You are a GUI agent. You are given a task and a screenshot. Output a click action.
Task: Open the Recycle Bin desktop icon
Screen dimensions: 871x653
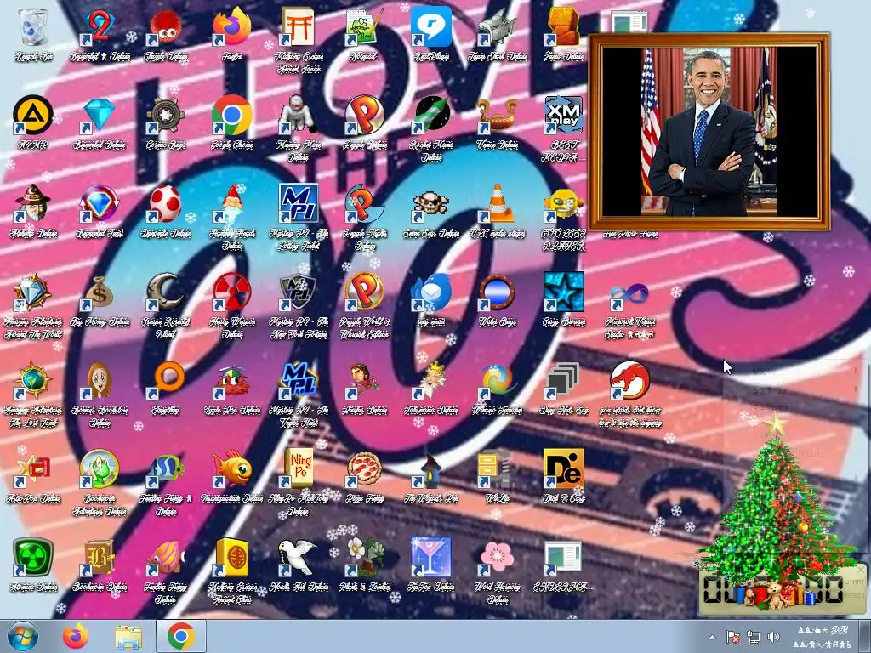point(33,26)
